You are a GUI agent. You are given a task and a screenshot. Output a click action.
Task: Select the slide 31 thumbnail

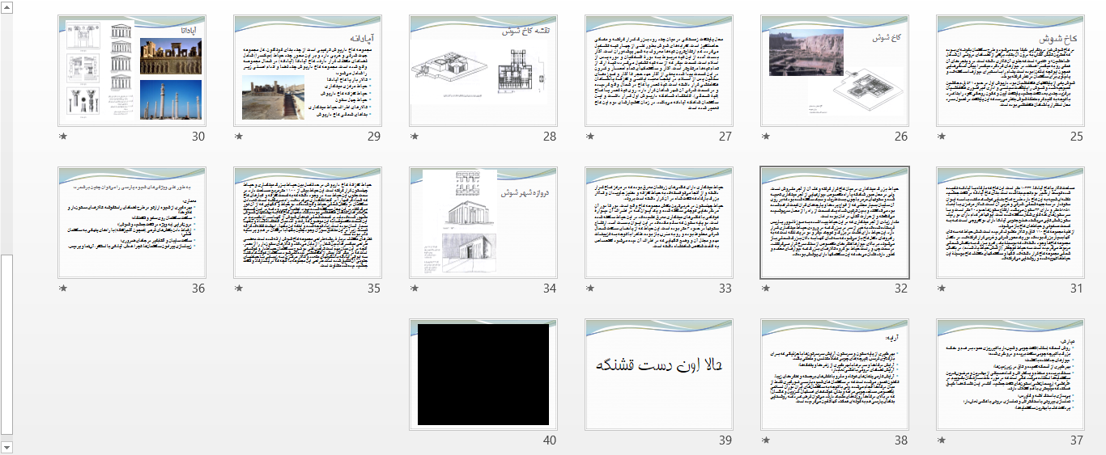tap(1010, 223)
